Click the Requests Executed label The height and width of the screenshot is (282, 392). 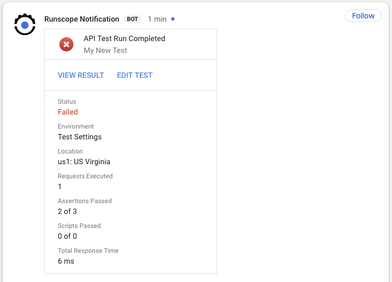pos(85,176)
